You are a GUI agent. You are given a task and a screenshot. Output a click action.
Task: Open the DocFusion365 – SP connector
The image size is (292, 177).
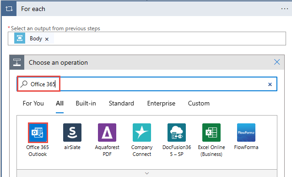coord(177,133)
